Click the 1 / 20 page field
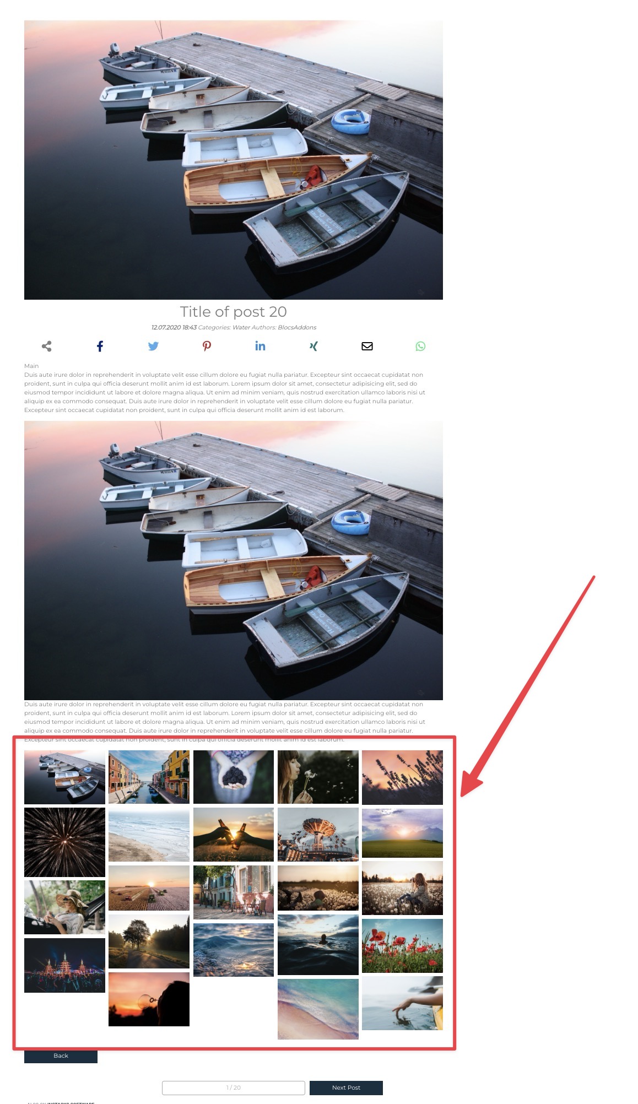This screenshot has width=638, height=1104. coord(233,1087)
